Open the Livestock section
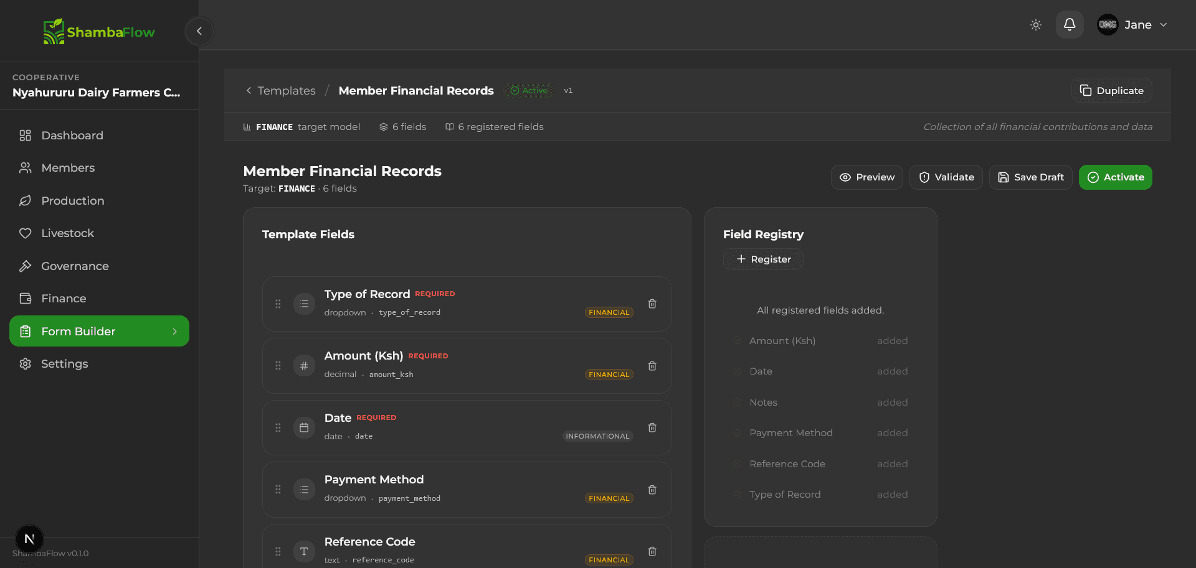The width and height of the screenshot is (1196, 568). (99, 233)
